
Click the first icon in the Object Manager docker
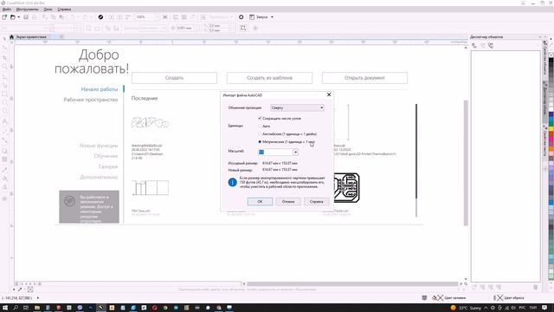coord(474,46)
